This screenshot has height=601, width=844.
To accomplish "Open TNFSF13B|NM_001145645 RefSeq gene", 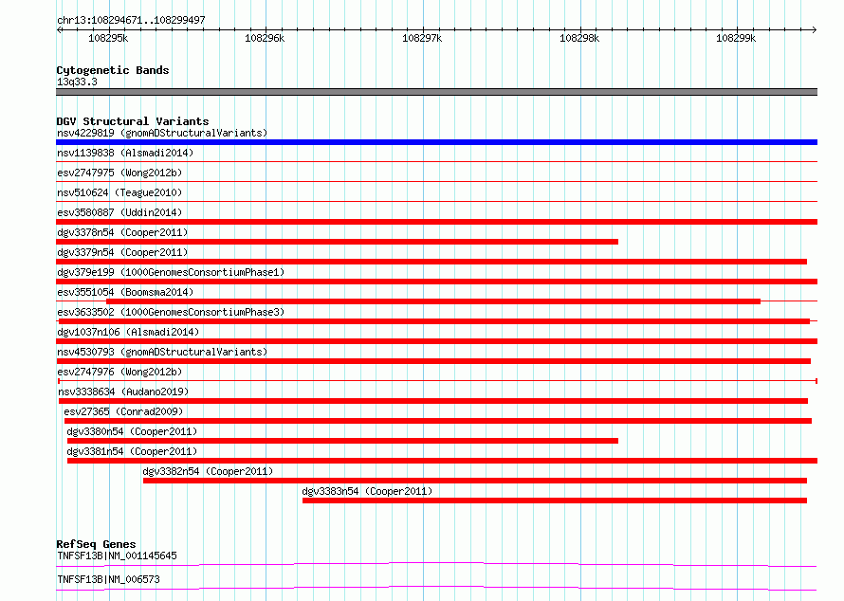I will [117, 555].
